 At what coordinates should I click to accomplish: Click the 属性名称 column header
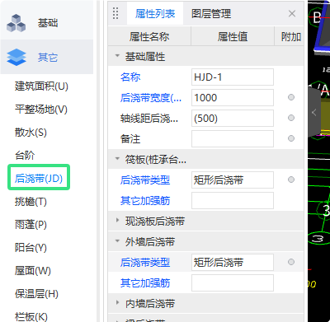(x=149, y=36)
